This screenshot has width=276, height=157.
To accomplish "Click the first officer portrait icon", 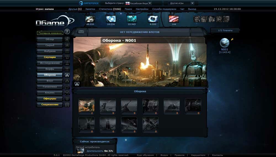I will click(197, 19).
